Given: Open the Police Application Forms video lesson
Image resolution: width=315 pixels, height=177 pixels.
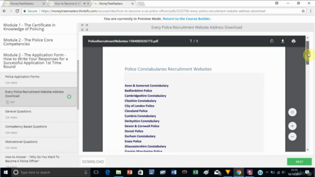Looking at the screenshot, I should point(38,80).
